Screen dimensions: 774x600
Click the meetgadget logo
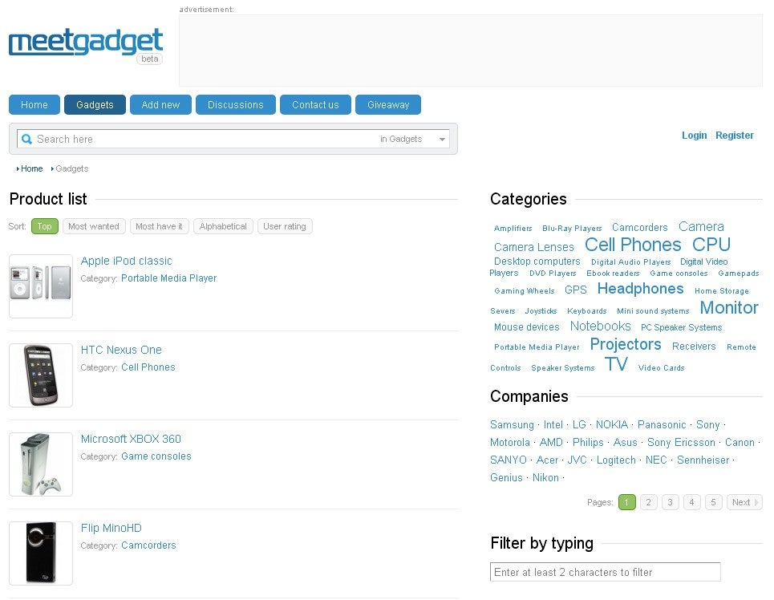pos(86,42)
